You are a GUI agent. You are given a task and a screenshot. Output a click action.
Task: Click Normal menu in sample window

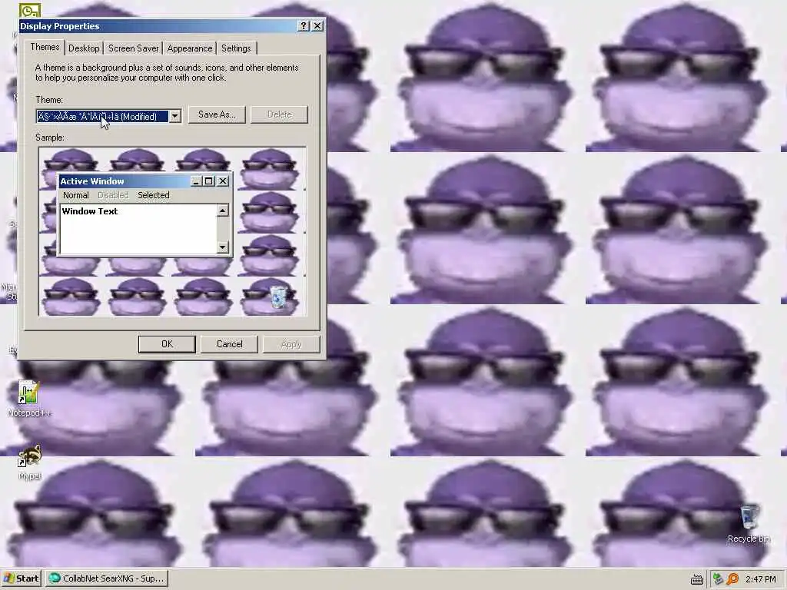point(76,195)
